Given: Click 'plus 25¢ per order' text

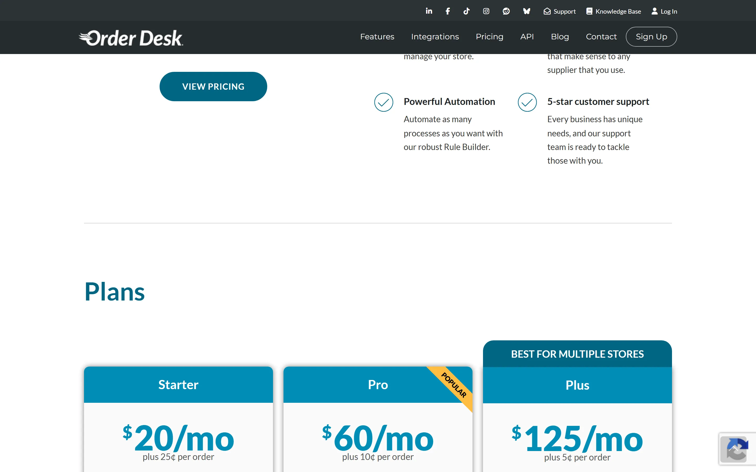Looking at the screenshot, I should [178, 457].
